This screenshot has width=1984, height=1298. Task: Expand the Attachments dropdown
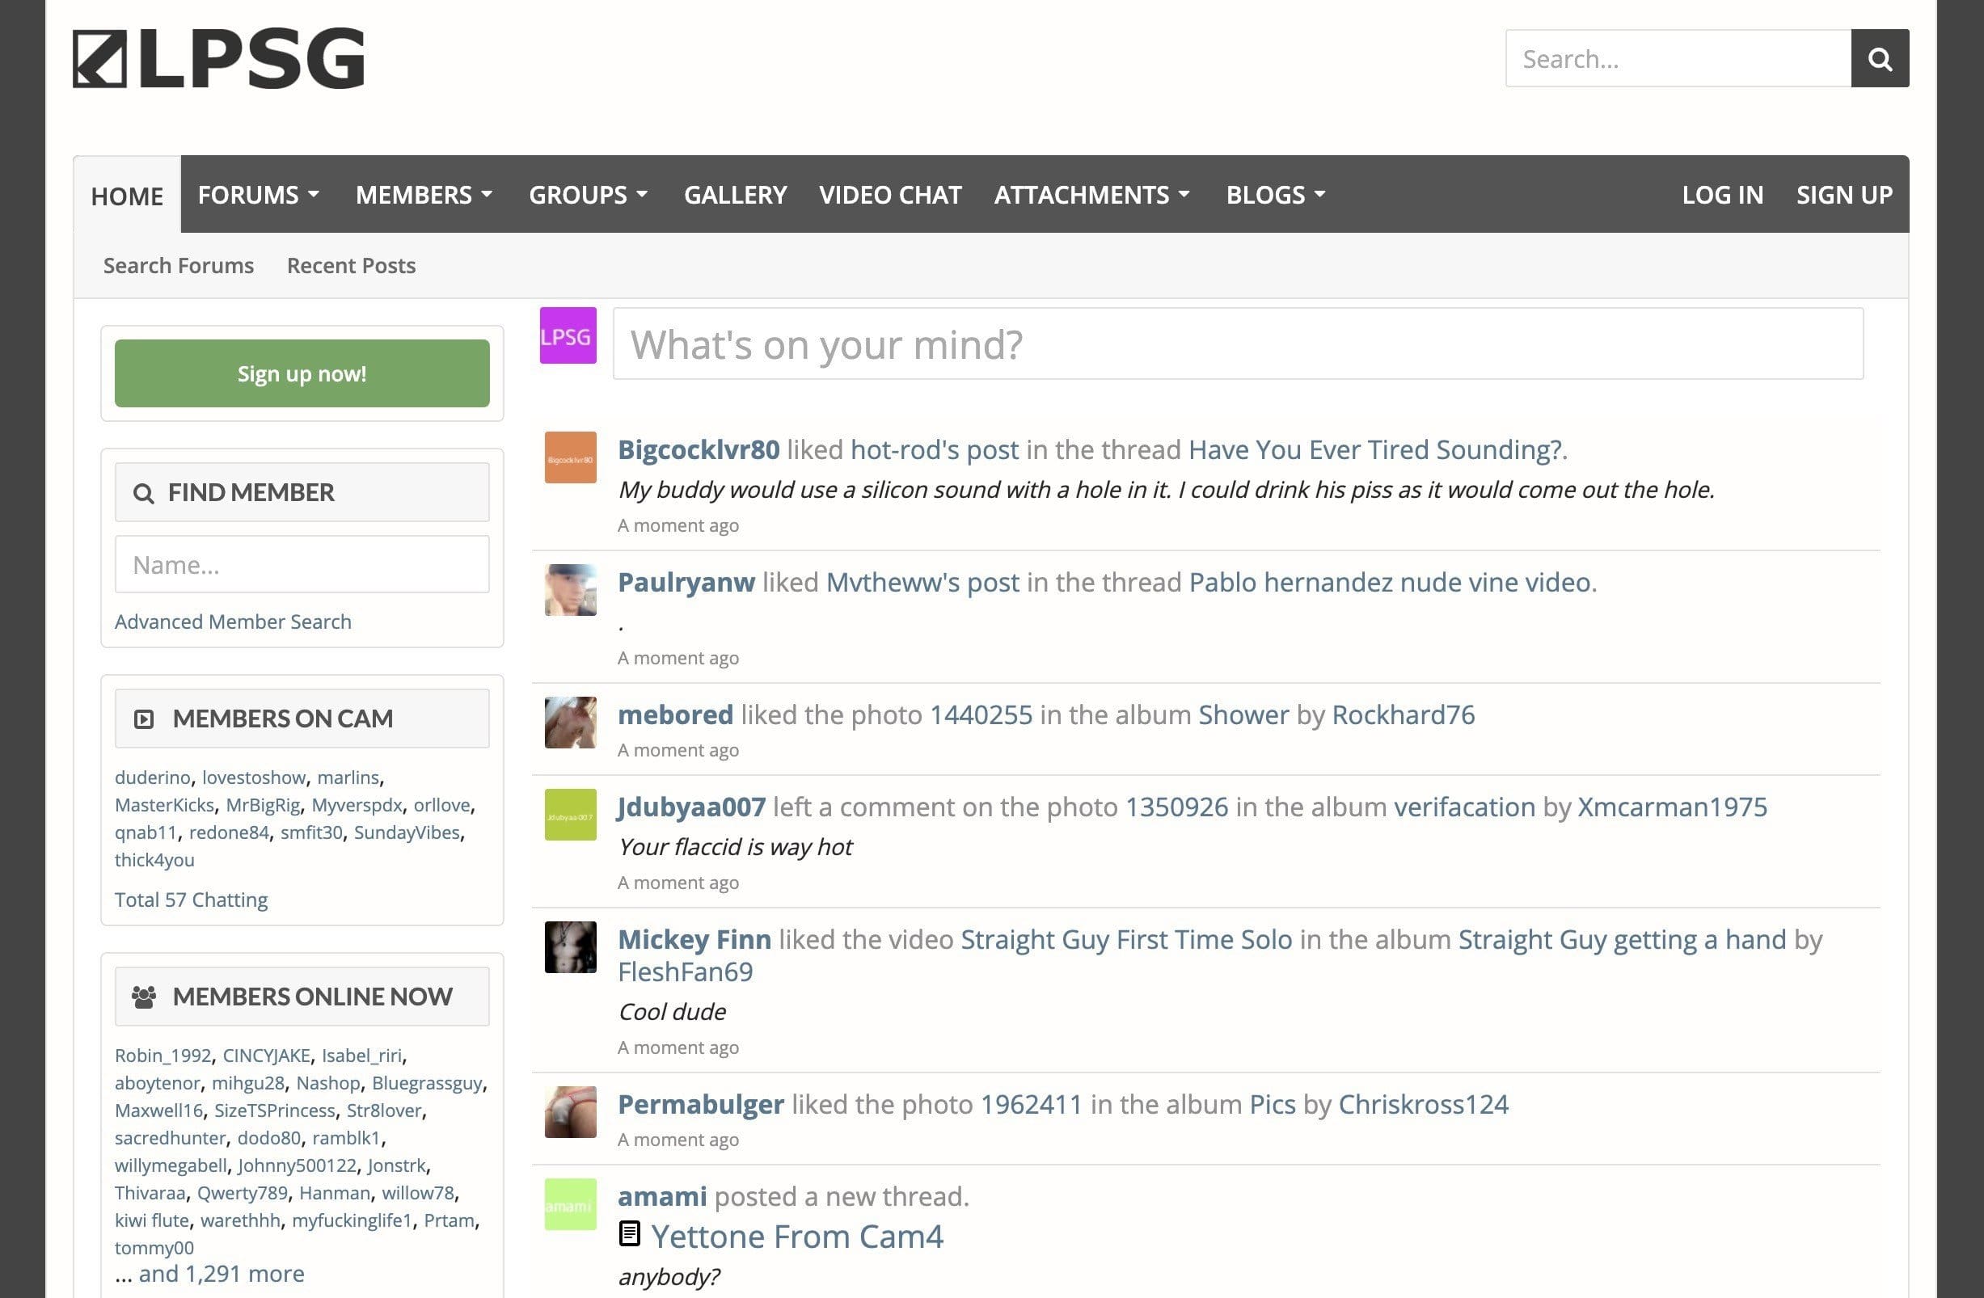[1091, 195]
